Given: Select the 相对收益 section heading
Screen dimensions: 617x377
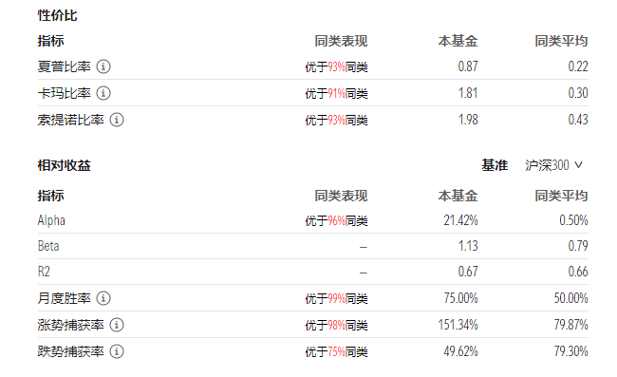Looking at the screenshot, I should 65,165.
